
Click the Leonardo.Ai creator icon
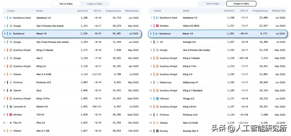click(11, 107)
